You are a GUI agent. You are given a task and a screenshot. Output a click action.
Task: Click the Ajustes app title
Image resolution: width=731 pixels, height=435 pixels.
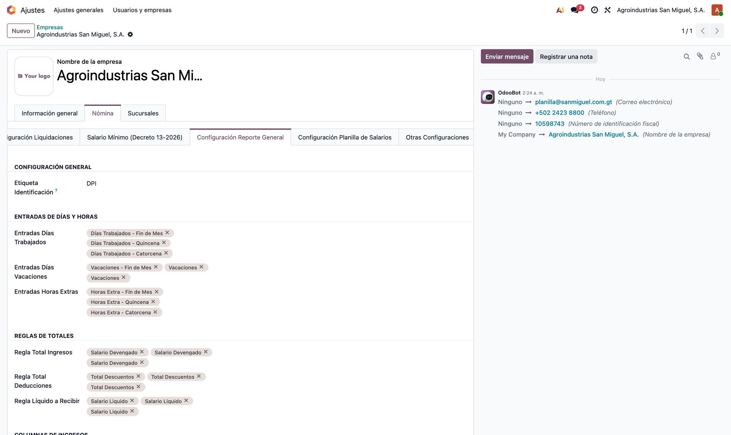[32, 10]
